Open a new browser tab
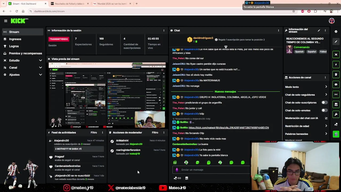The width and height of the screenshot is (341, 192). tap(137, 4)
